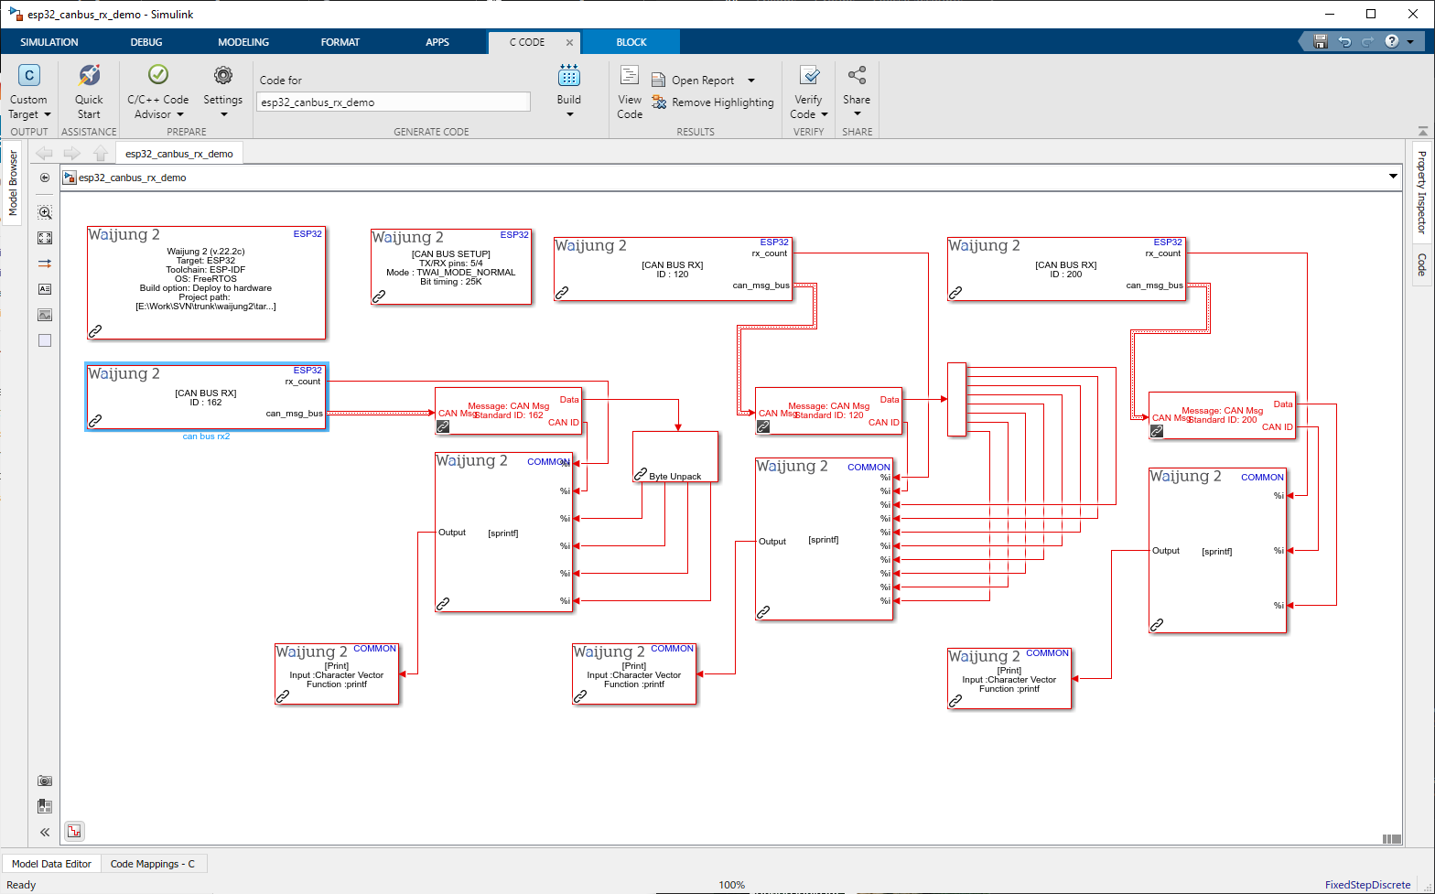Image resolution: width=1435 pixels, height=894 pixels.
Task: Click FixedStepDiscrete solver link
Action: coord(1367,885)
